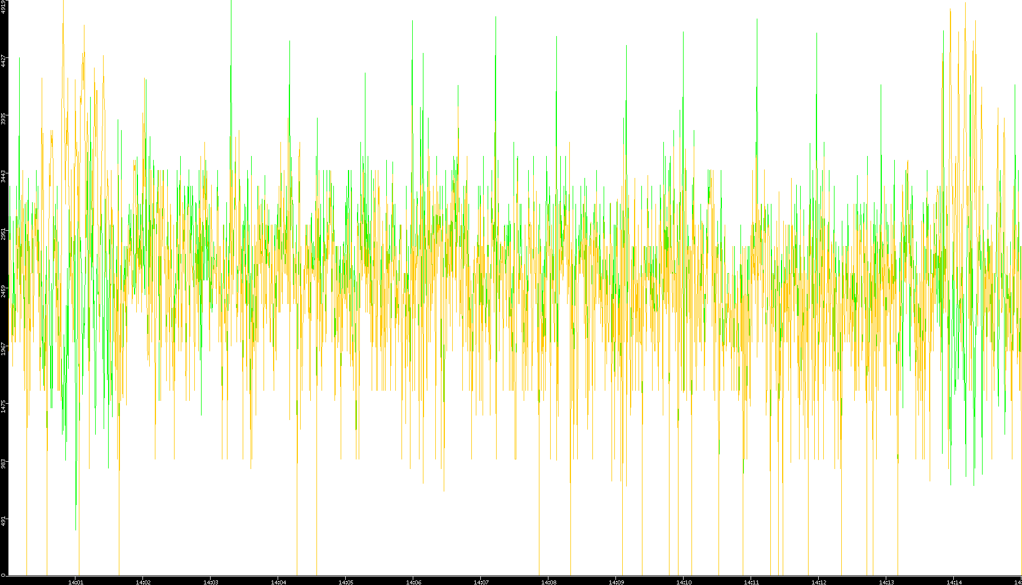The height and width of the screenshot is (585, 1022).
Task: Select the 14:06 time axis label
Action: 413,582
